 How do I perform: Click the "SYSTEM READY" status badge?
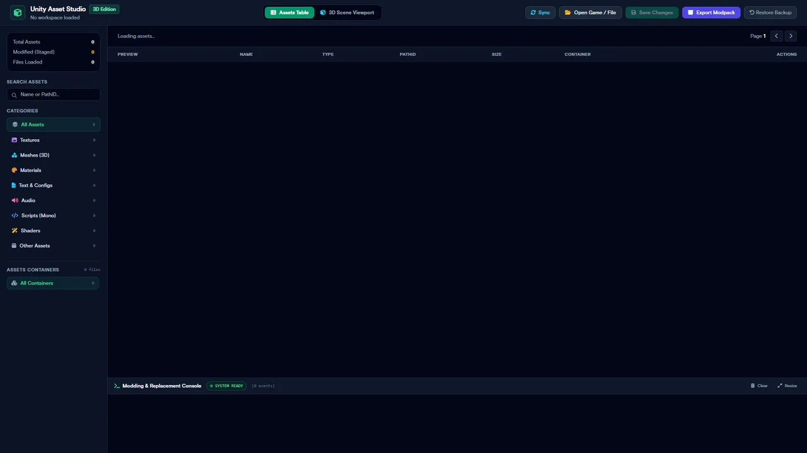coord(226,386)
